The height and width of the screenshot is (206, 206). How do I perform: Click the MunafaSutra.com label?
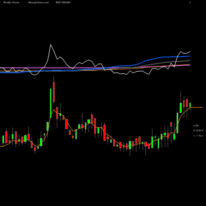click(x=38, y=2)
